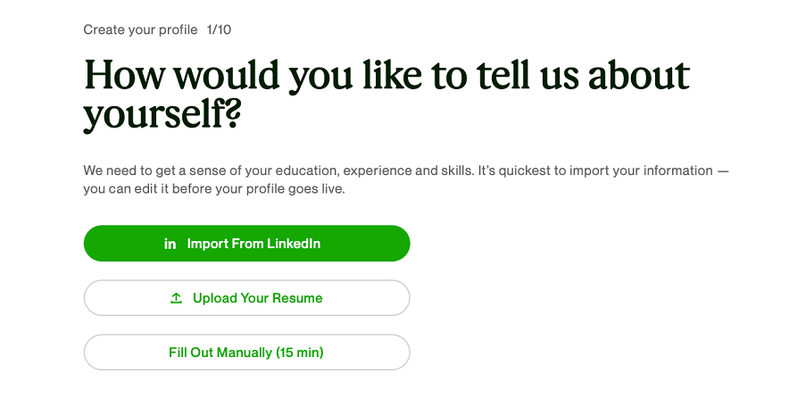Click the word 'Manually' in the bottom button
789x415 pixels.
pos(245,353)
